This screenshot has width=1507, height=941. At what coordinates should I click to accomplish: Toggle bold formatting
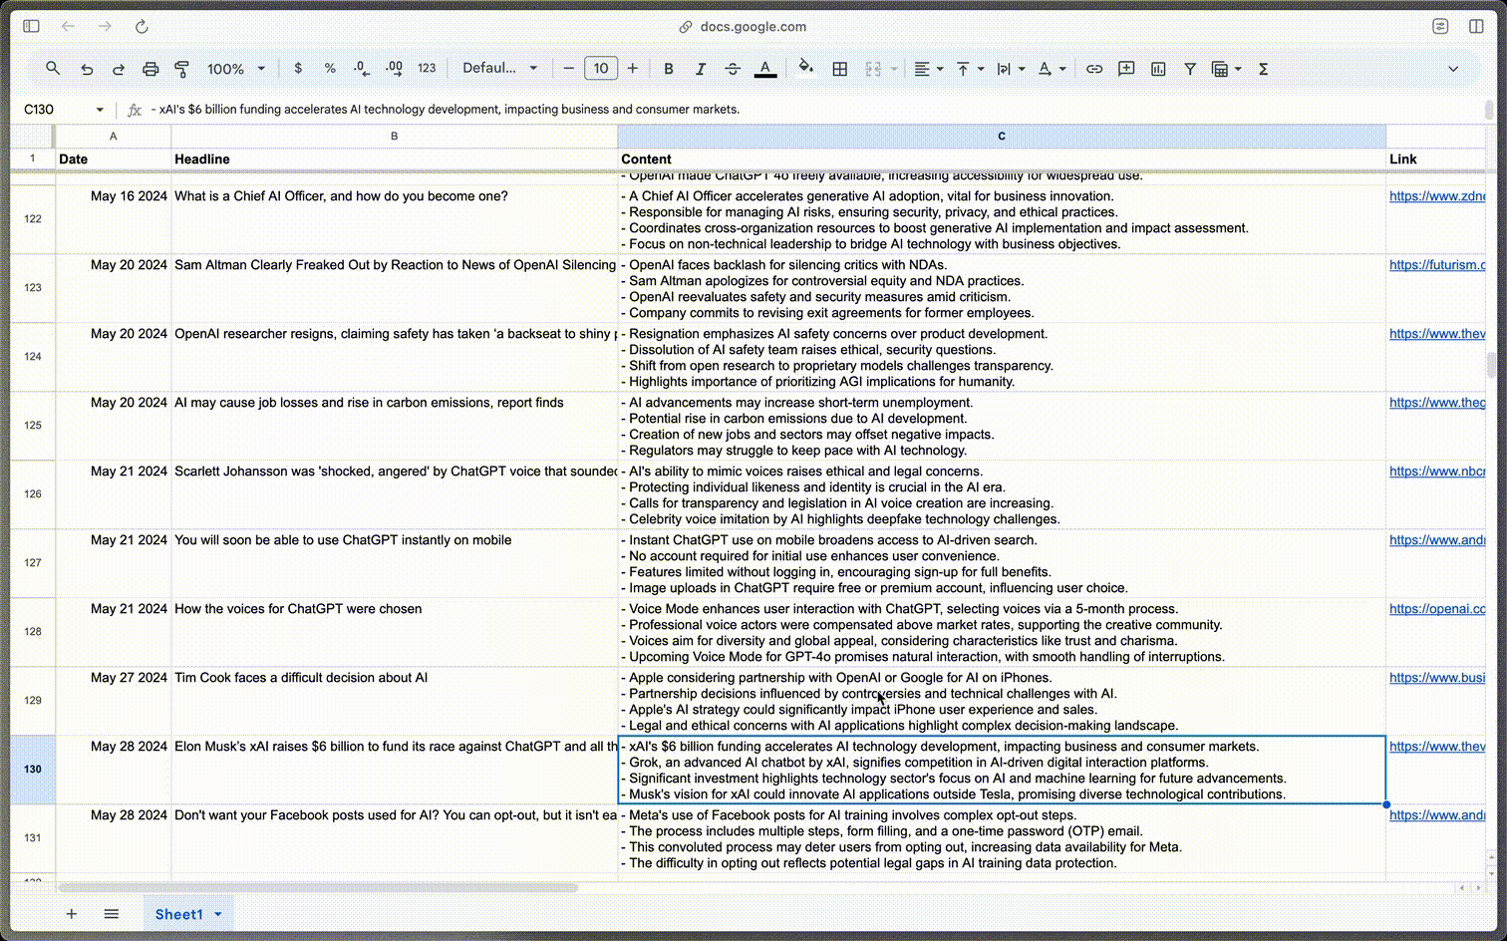[x=669, y=69]
